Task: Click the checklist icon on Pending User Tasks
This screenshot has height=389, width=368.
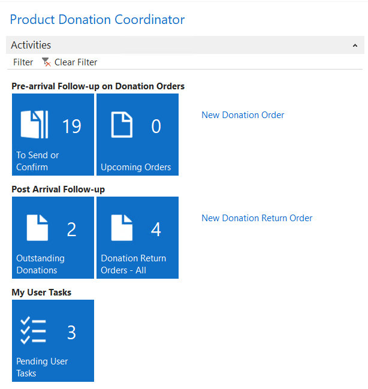Action: [34, 331]
